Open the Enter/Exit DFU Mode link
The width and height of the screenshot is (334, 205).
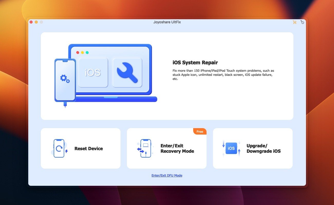167,176
